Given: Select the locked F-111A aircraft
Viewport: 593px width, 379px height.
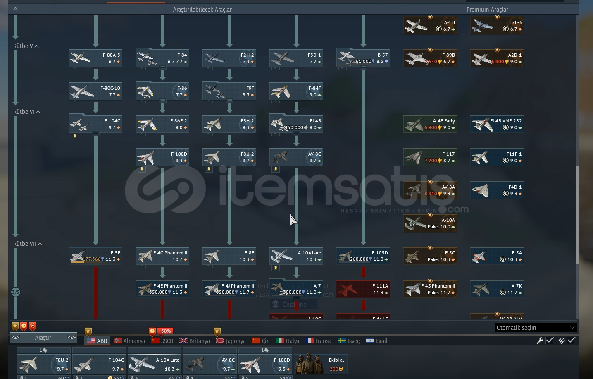Looking at the screenshot, I should click(363, 289).
